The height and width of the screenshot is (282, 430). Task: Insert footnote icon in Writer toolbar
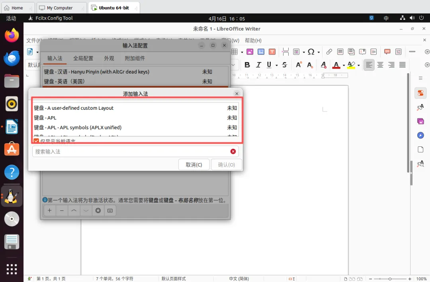point(340,52)
